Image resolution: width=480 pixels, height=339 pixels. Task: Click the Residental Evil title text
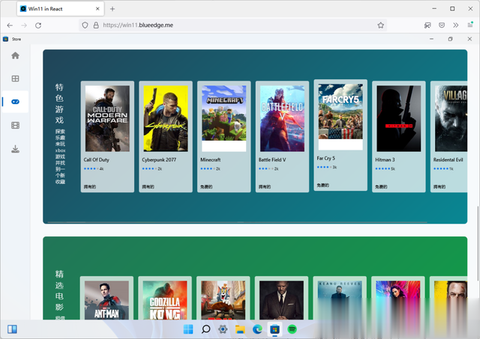[x=448, y=159]
